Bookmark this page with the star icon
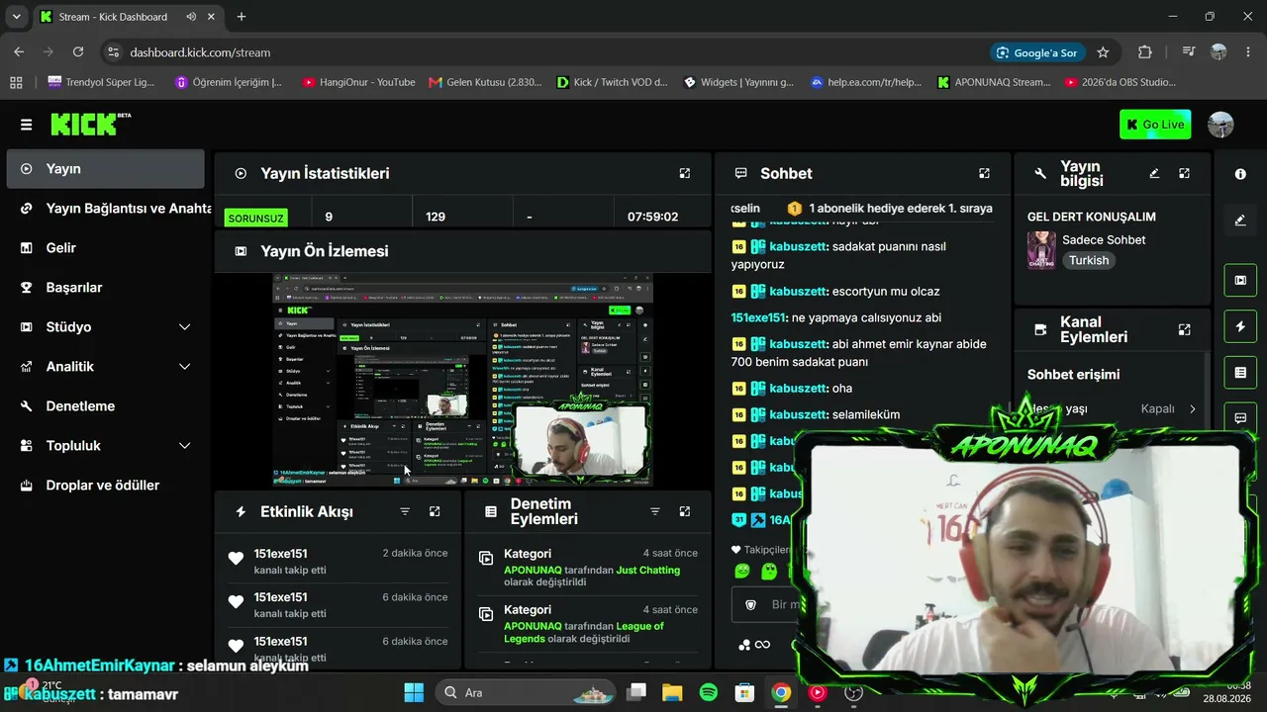 click(x=1103, y=52)
